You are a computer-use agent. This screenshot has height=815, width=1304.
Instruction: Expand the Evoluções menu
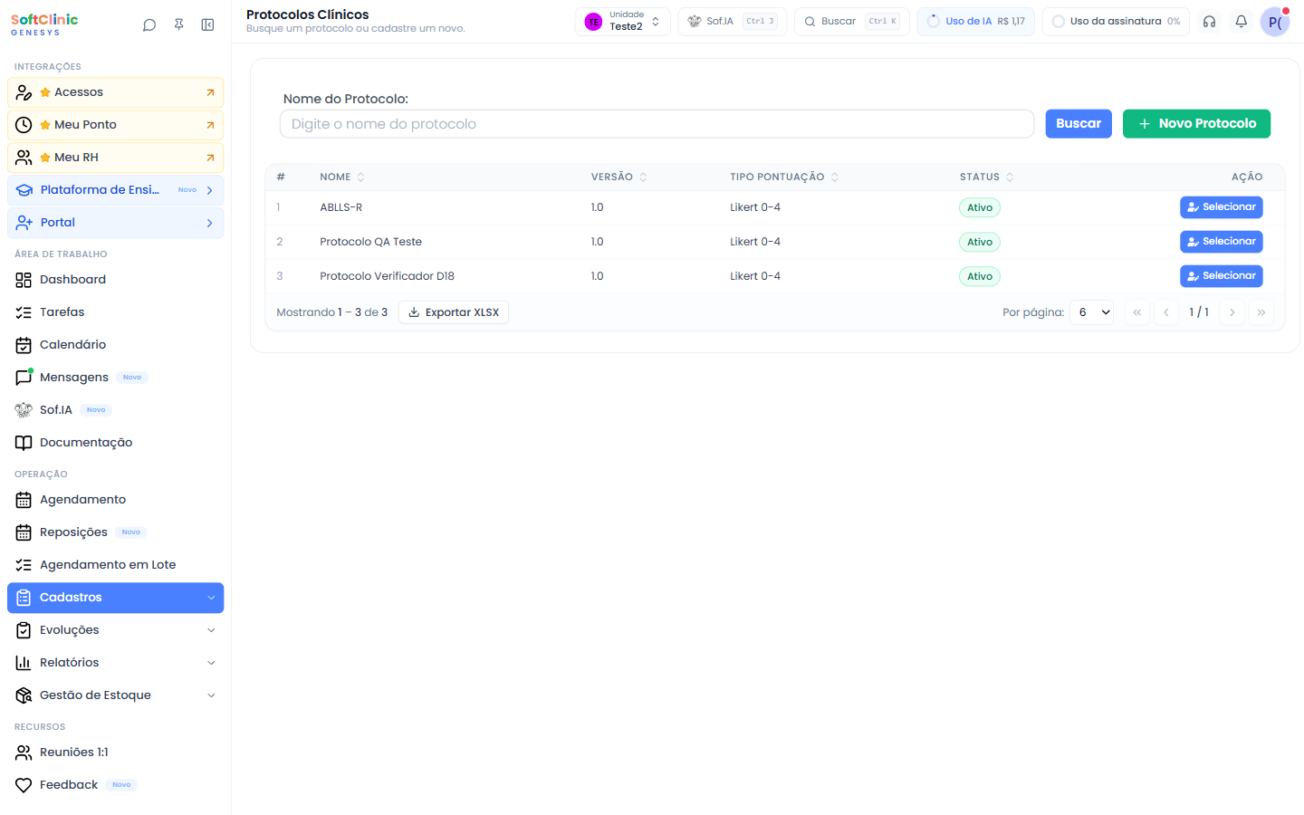116,630
